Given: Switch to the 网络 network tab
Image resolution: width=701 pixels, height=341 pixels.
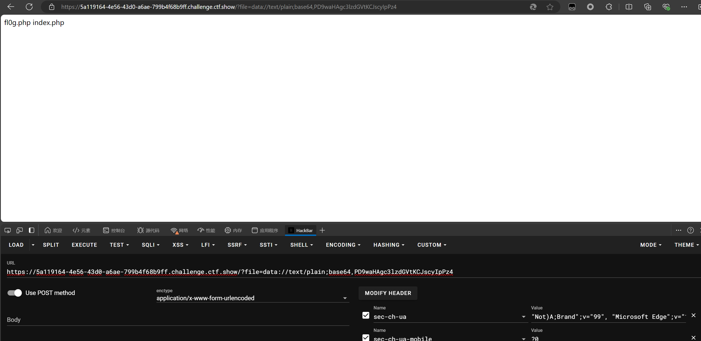Looking at the screenshot, I should click(x=179, y=230).
